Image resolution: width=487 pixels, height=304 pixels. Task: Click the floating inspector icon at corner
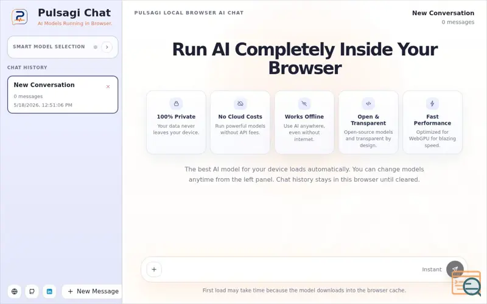(x=467, y=283)
